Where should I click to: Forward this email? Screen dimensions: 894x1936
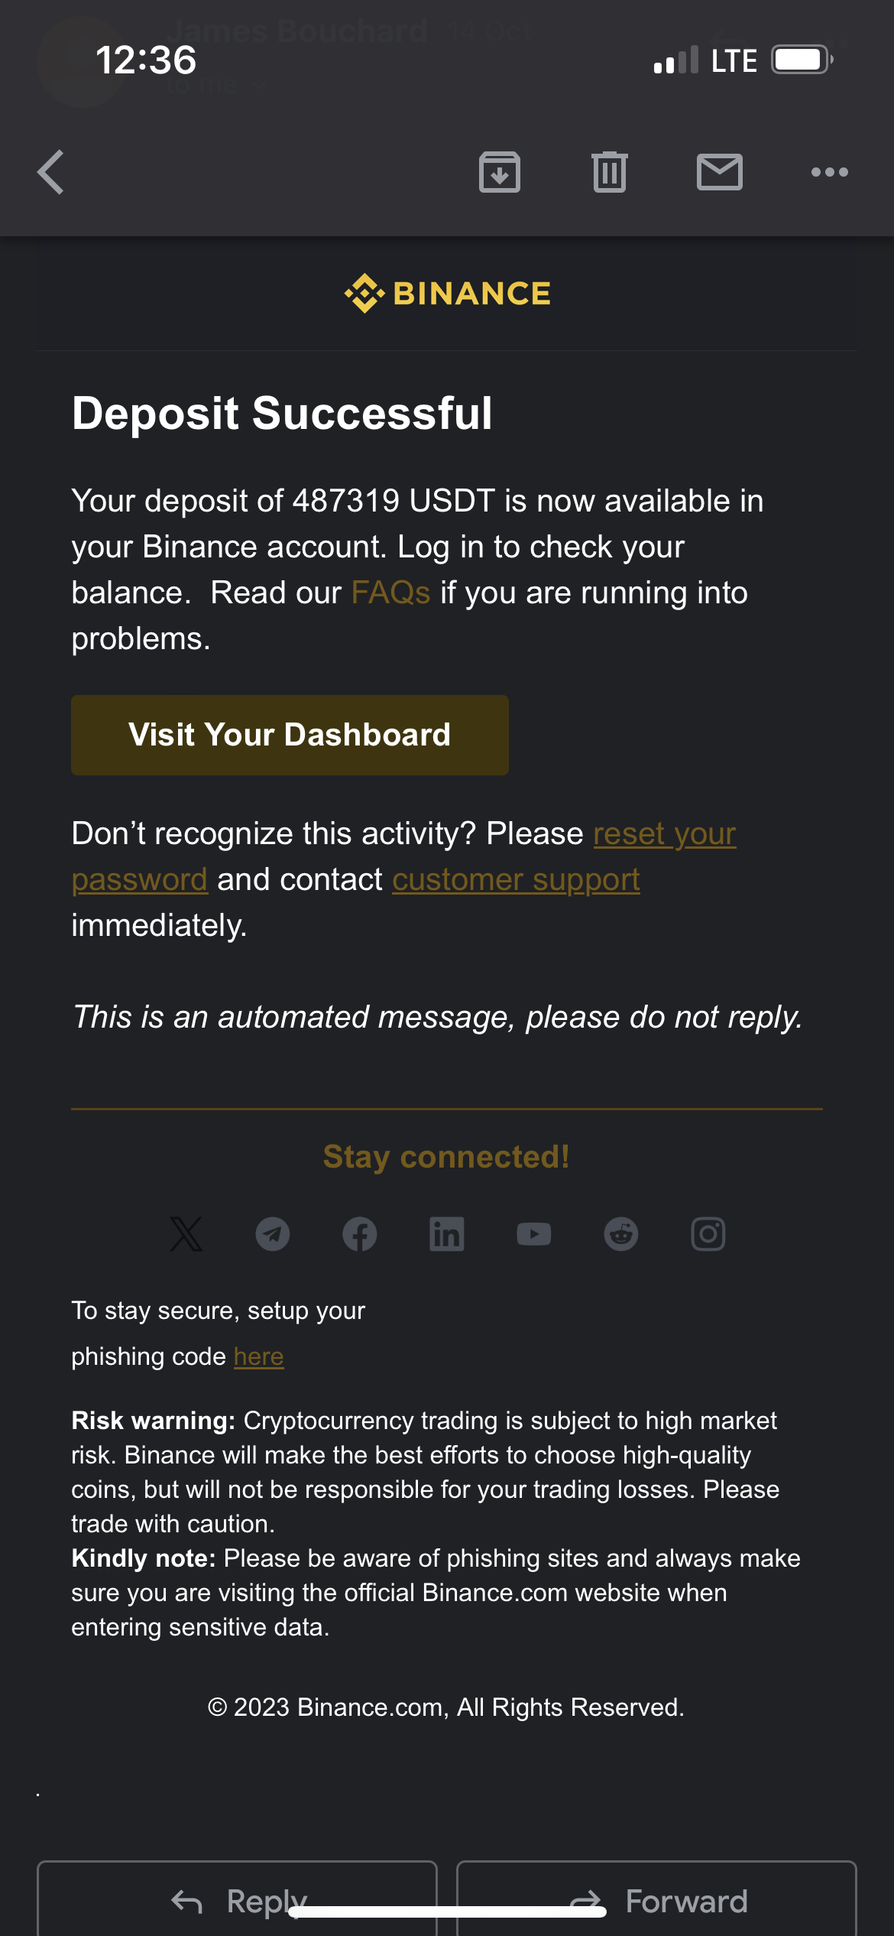656,1899
